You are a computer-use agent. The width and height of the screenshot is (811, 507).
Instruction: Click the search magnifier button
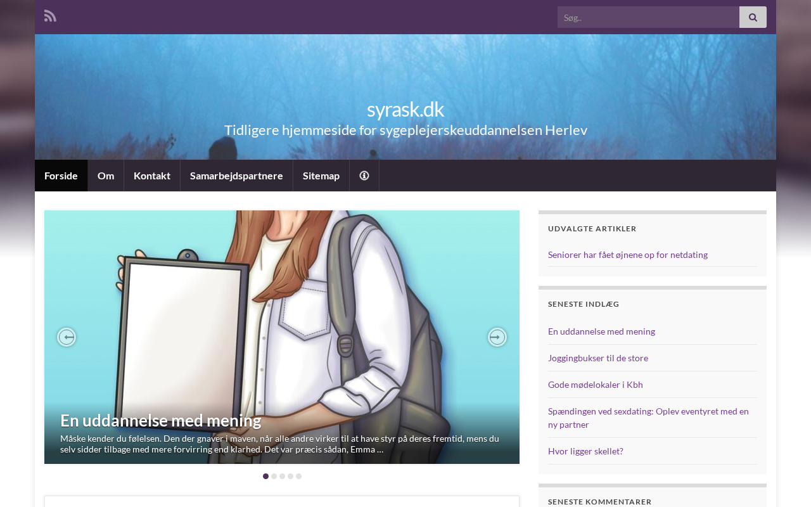point(753,17)
